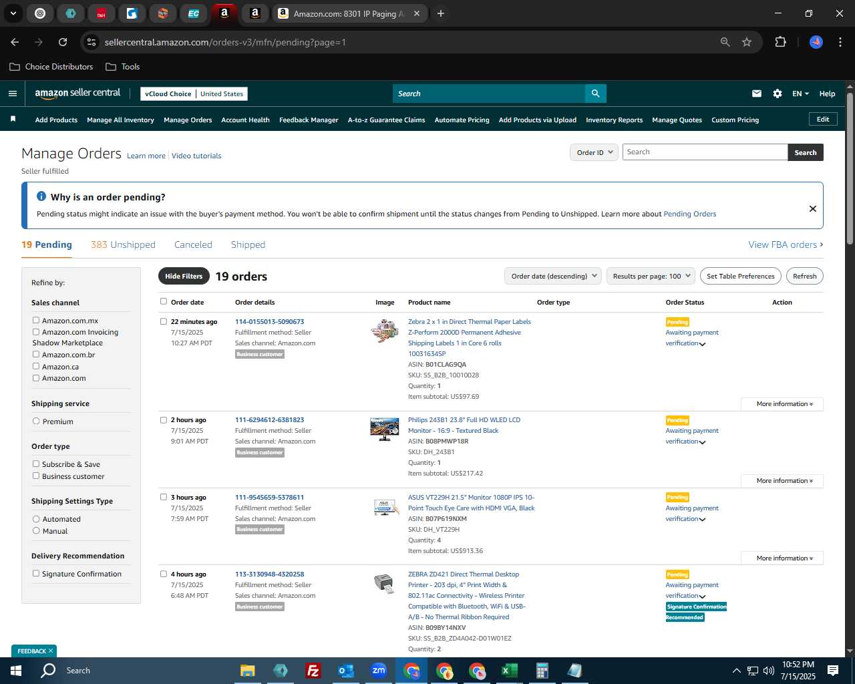Expand More information for the Zebra labels order
855x684 pixels.
pos(782,404)
